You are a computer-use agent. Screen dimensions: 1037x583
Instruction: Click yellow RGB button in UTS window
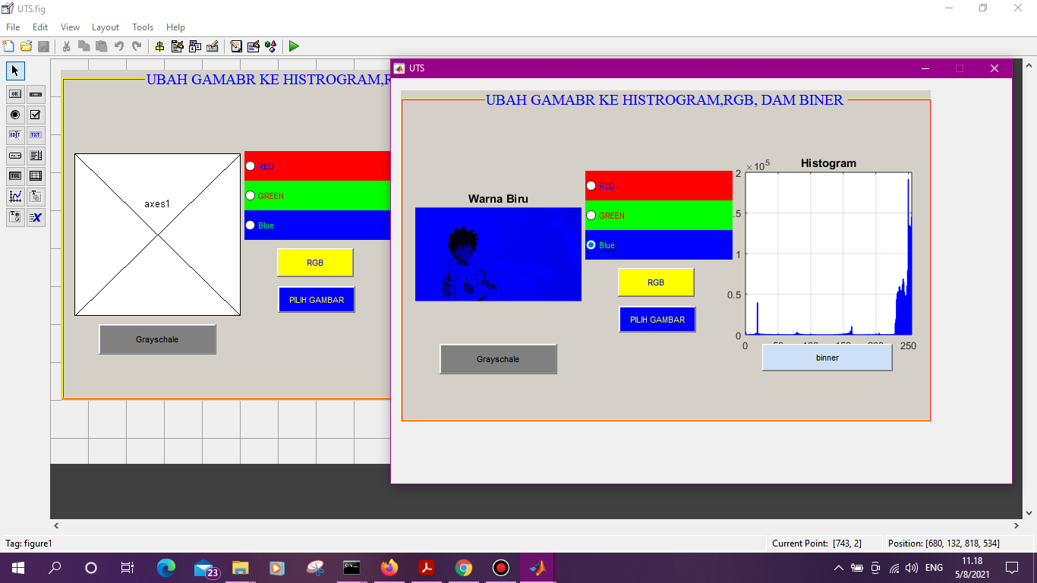(656, 282)
